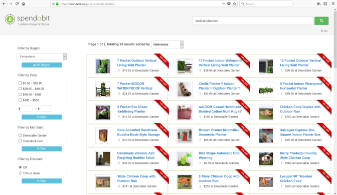Screen dimensions: 337x195
Task: Open the page actions three-dots menu
Action: click(223, 4)
